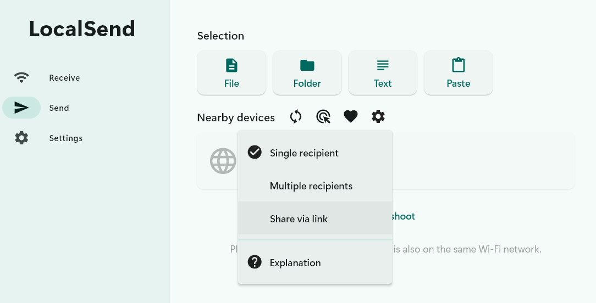596x303 pixels.
Task: Open the Explanation menu entry
Action: [x=295, y=263]
